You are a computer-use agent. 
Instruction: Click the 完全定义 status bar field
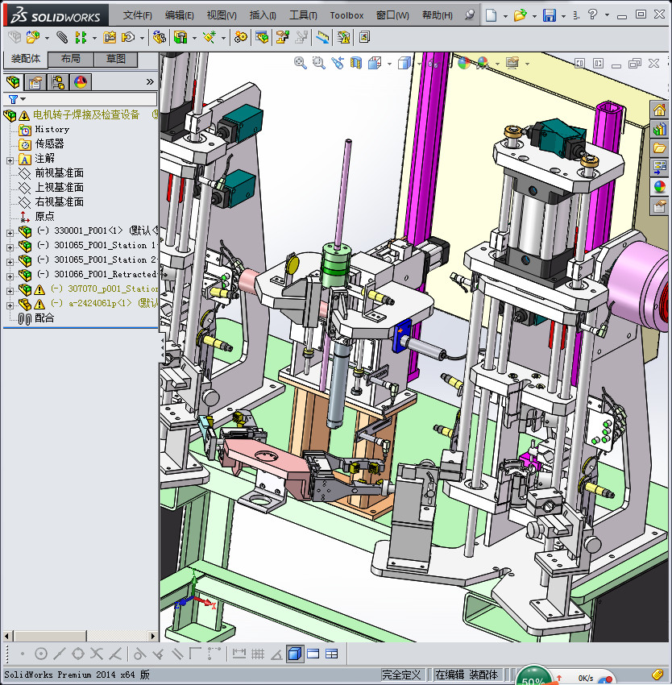[x=402, y=675]
